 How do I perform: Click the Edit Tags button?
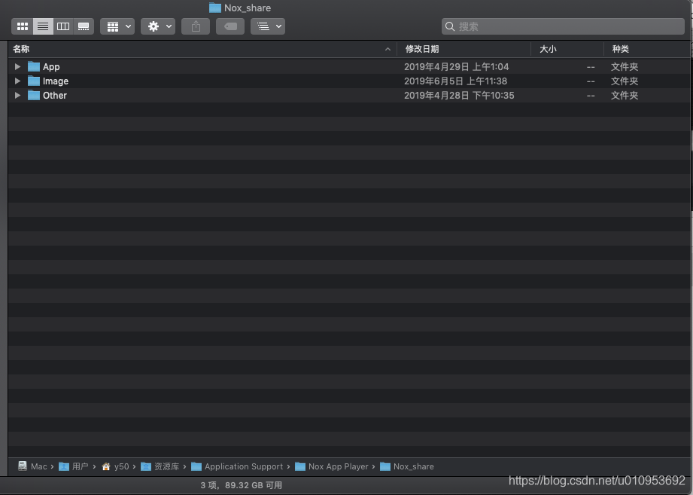coord(230,26)
